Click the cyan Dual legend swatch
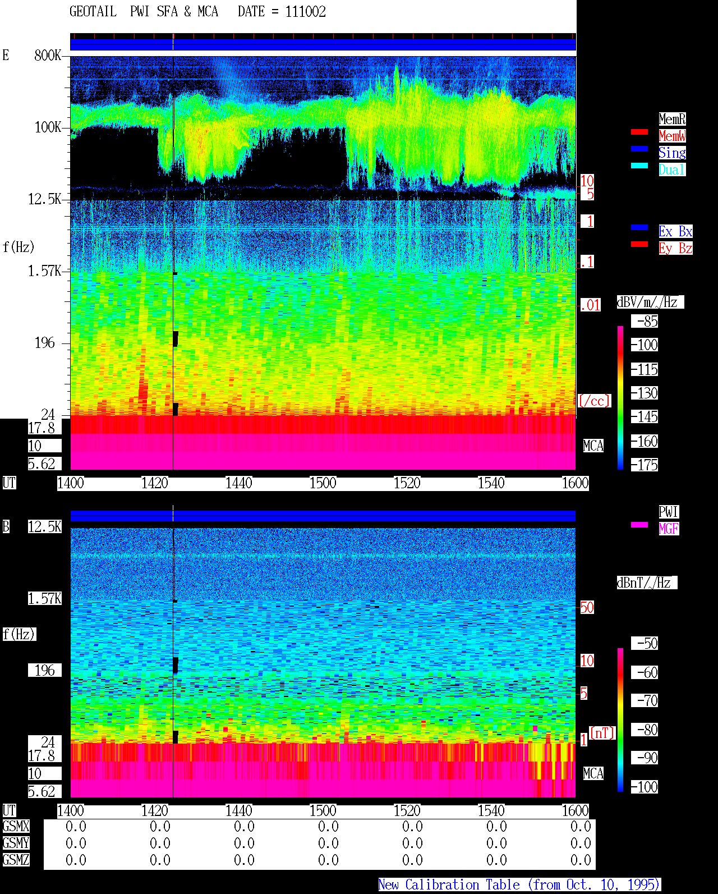 [639, 166]
